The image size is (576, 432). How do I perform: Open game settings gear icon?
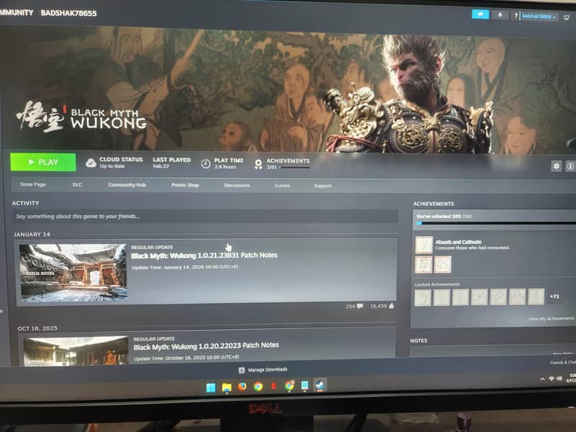coord(556,166)
